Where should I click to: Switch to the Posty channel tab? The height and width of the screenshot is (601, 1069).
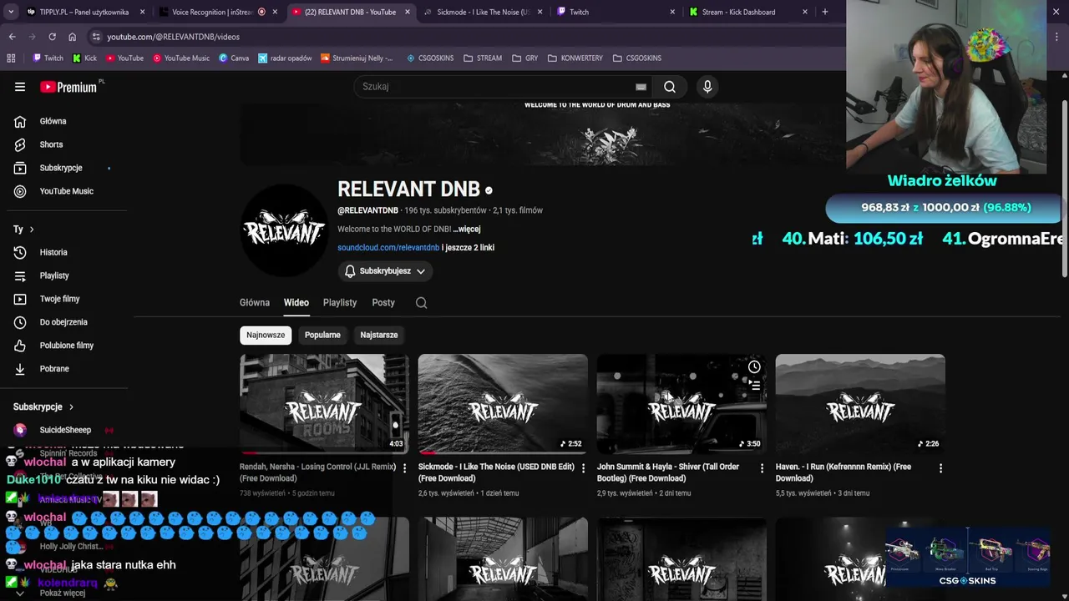383,303
